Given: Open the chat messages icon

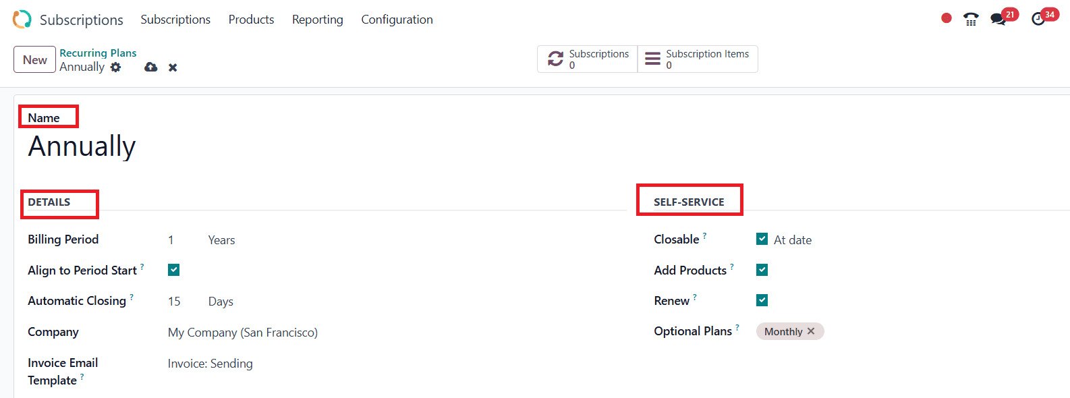Looking at the screenshot, I should pyautogui.click(x=998, y=19).
